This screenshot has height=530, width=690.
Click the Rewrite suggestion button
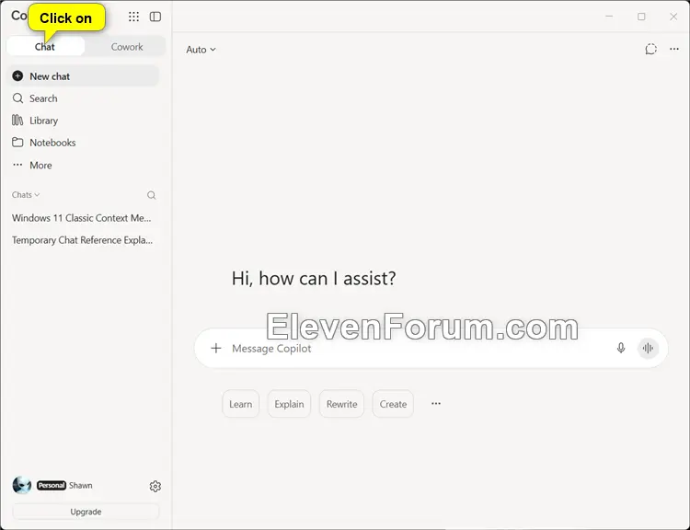point(341,404)
